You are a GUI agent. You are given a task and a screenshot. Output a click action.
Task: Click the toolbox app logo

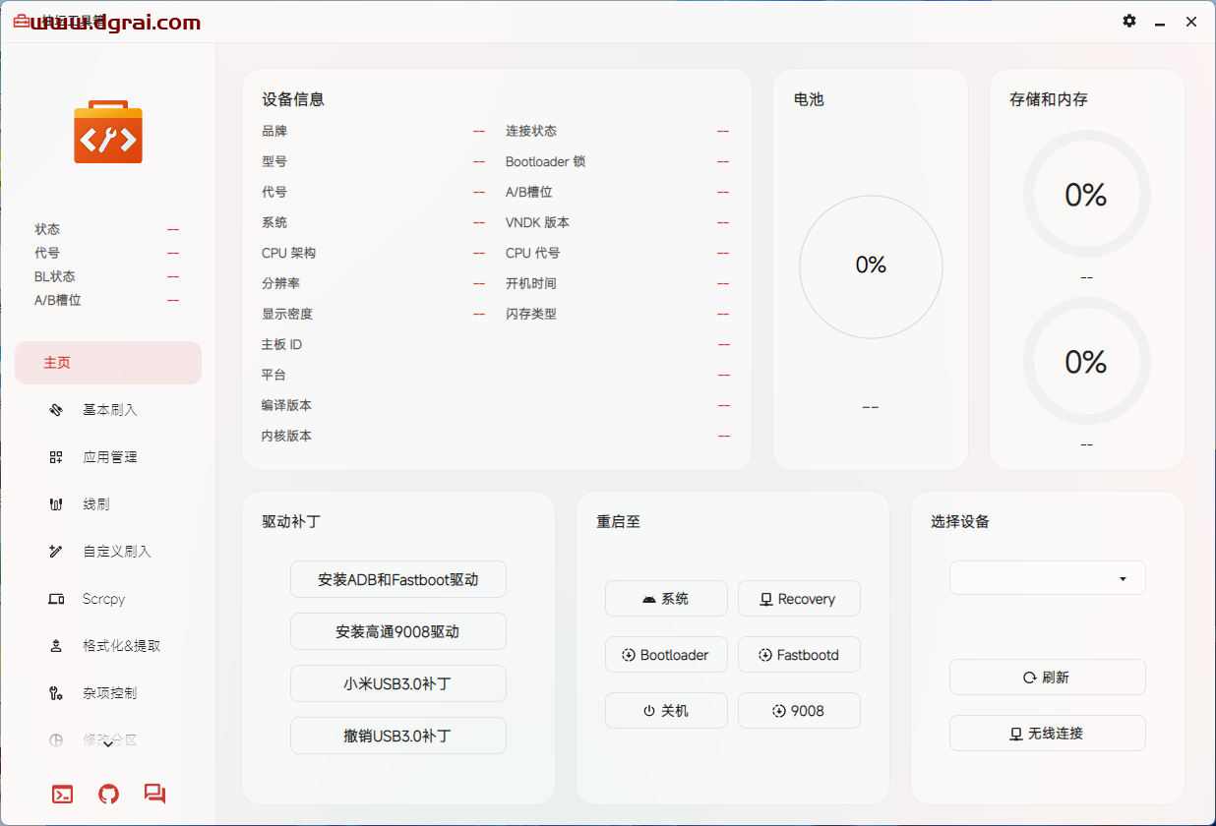click(x=108, y=132)
